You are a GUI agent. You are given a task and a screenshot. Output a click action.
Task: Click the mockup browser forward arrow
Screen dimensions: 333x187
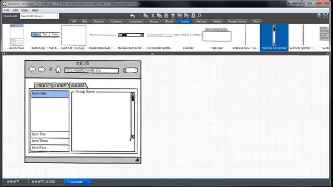point(42,69)
